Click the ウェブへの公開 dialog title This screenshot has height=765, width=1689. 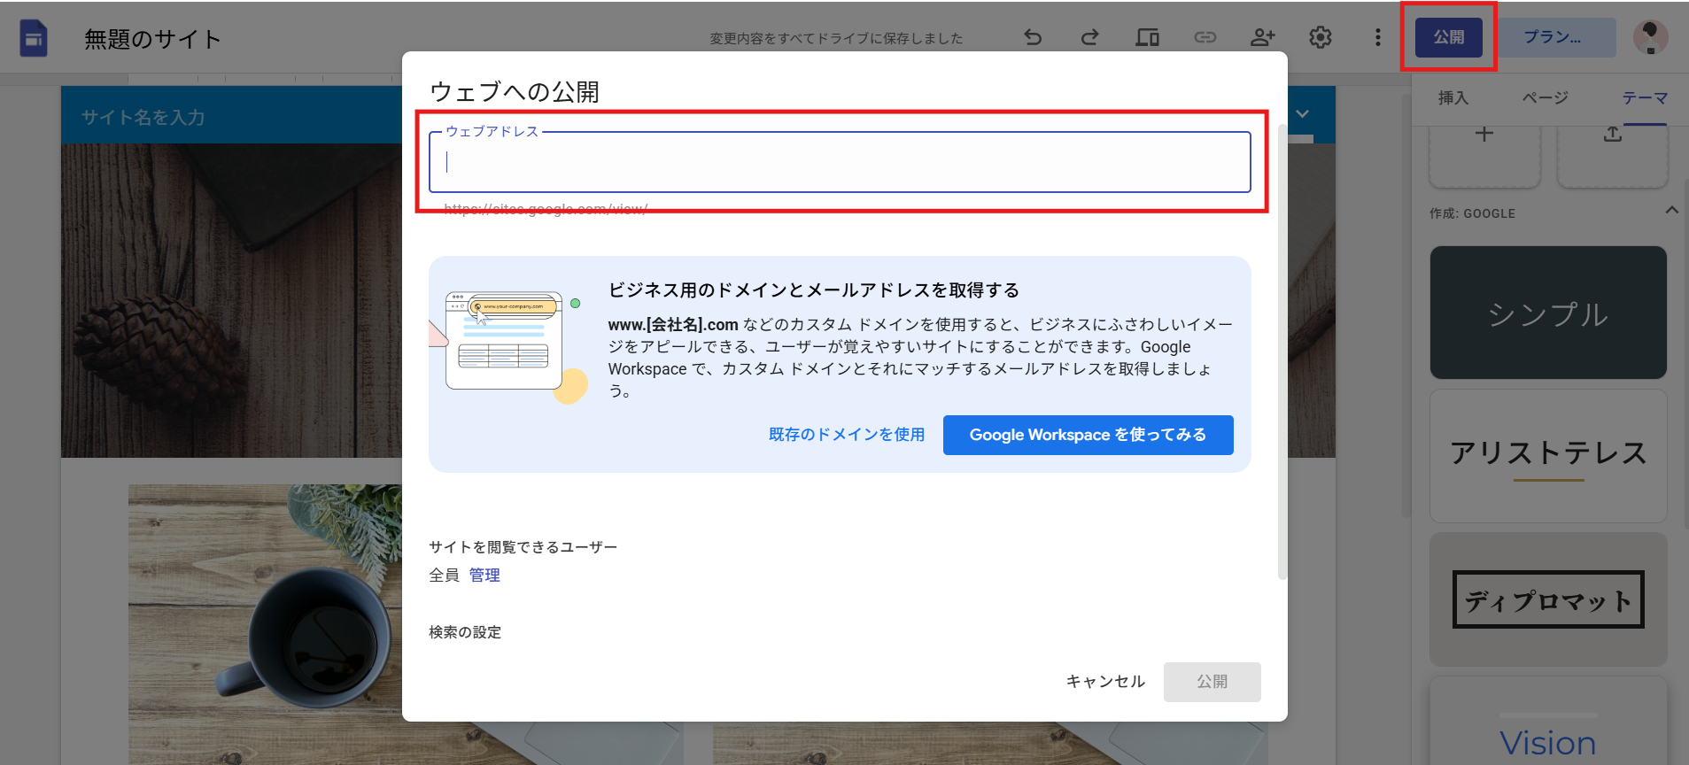(515, 91)
